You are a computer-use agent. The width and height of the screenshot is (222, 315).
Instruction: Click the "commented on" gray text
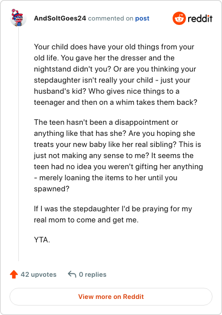(x=110, y=18)
